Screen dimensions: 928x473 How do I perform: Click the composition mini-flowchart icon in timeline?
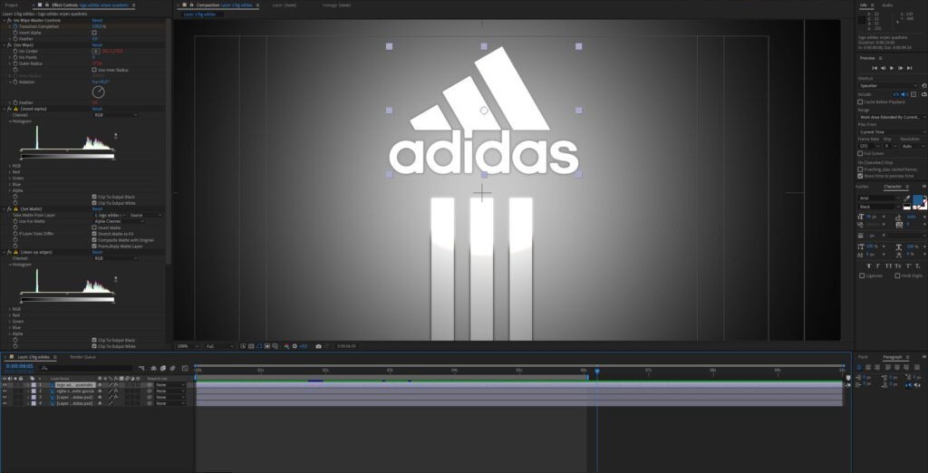point(142,368)
